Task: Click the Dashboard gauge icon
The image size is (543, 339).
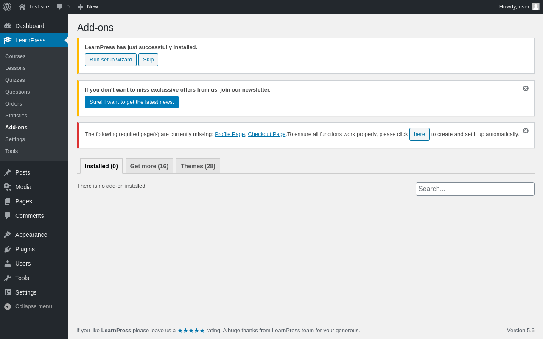Action: [8, 26]
